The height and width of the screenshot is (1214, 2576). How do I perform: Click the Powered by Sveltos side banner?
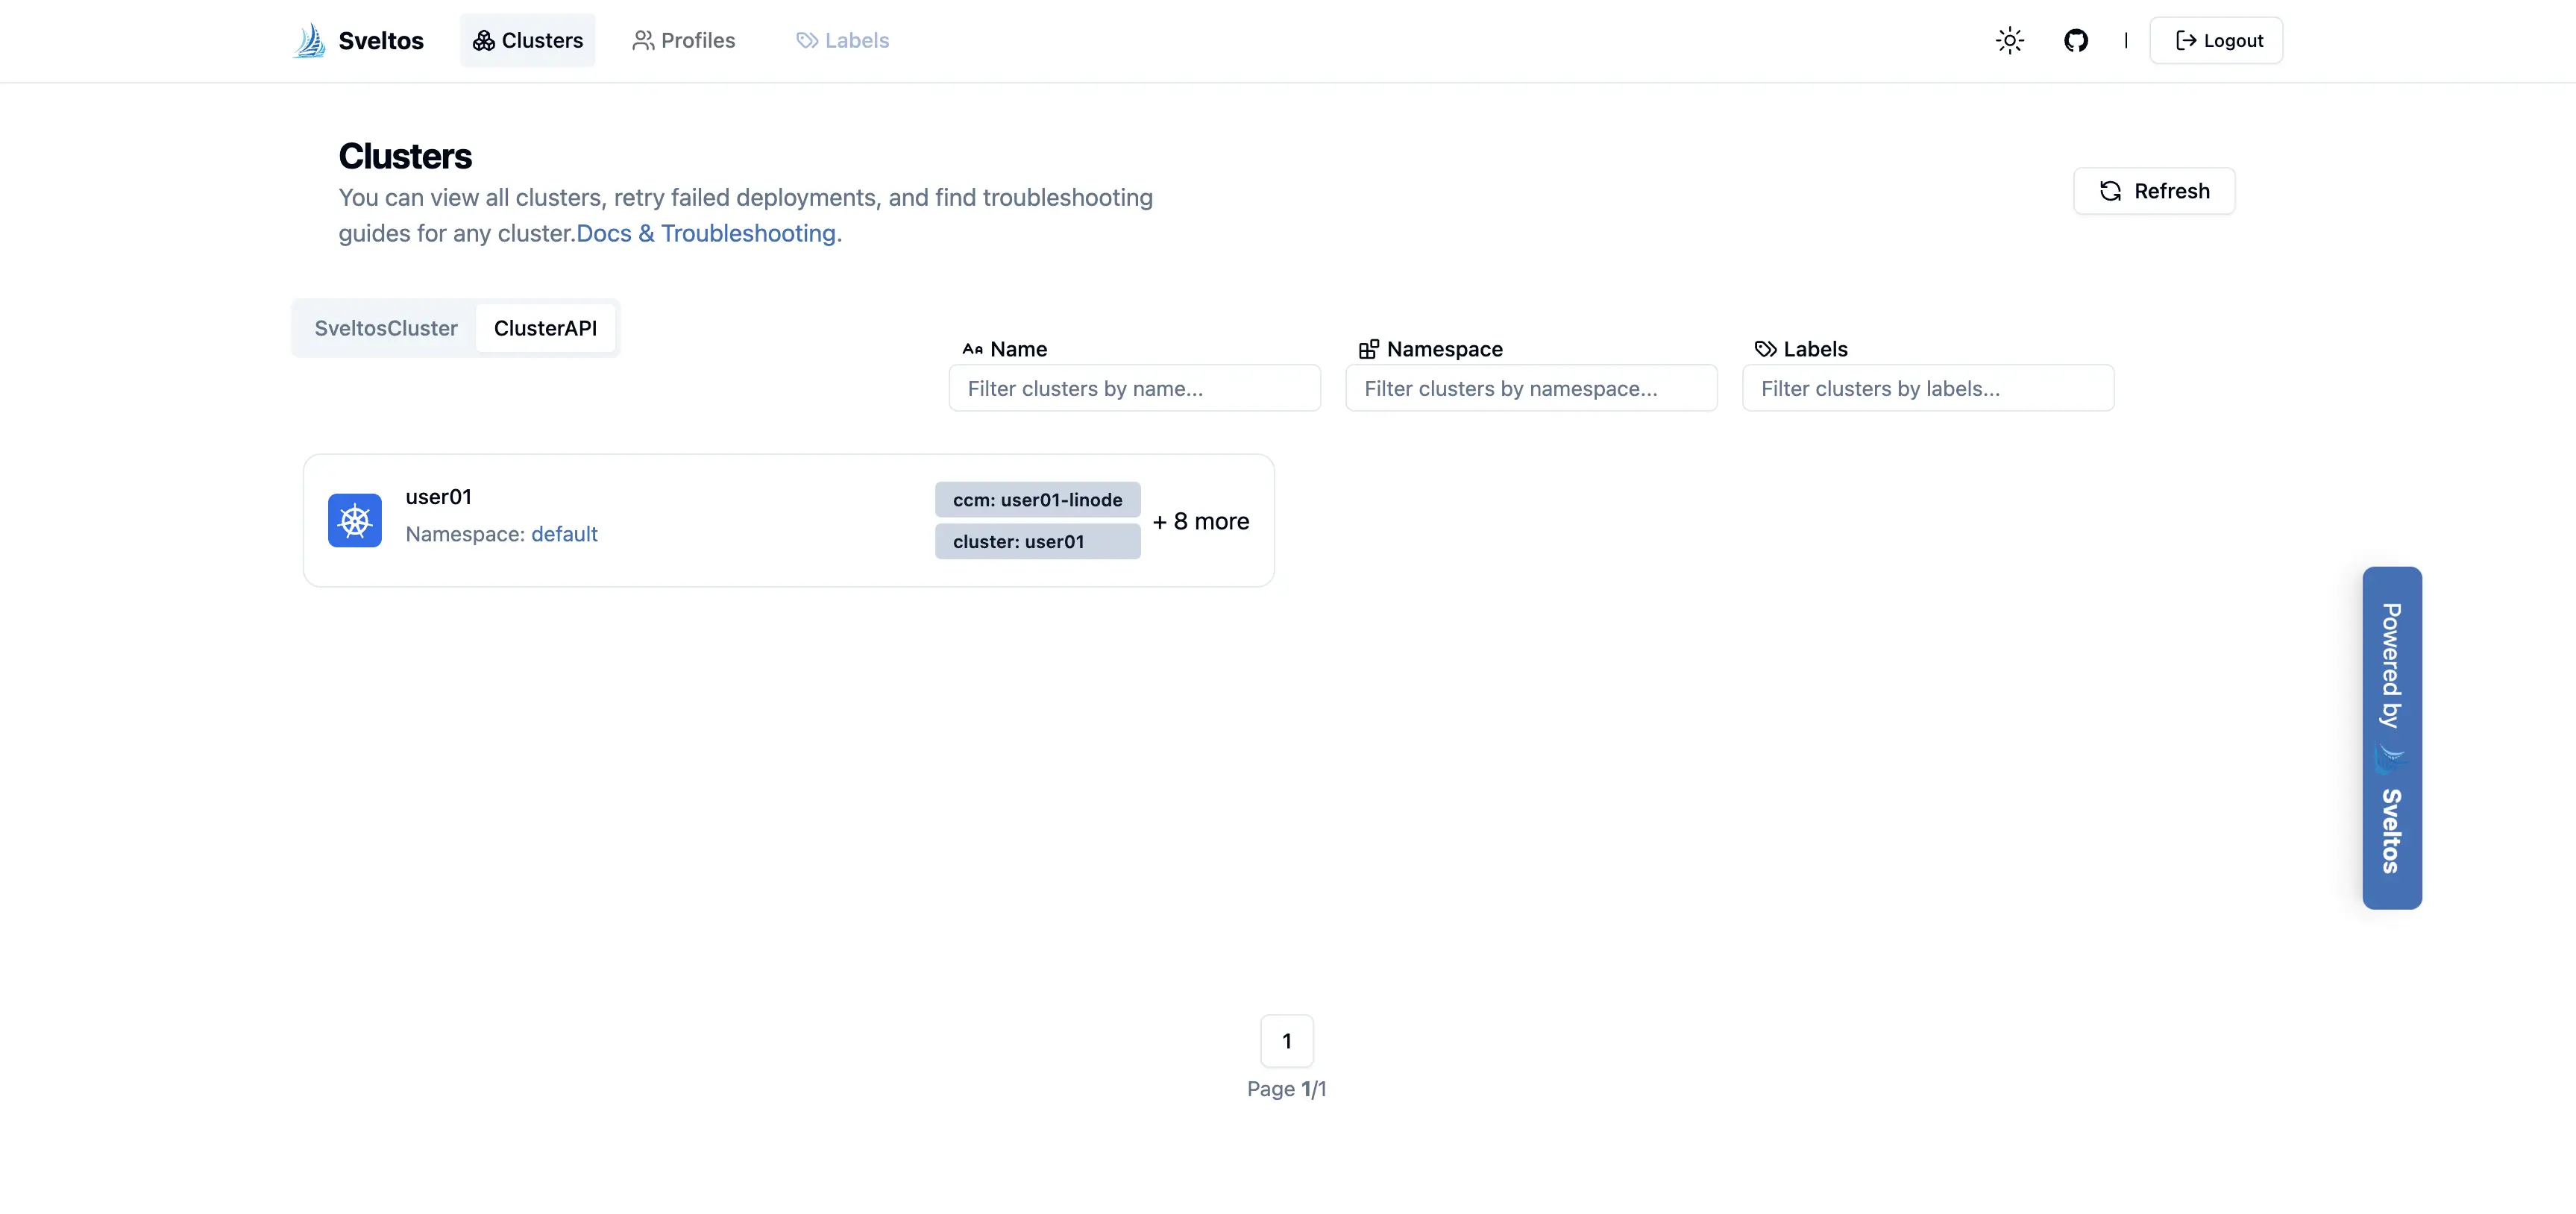pos(2391,737)
